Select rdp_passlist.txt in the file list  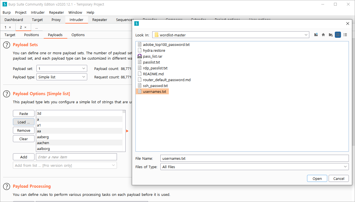tap(155, 68)
